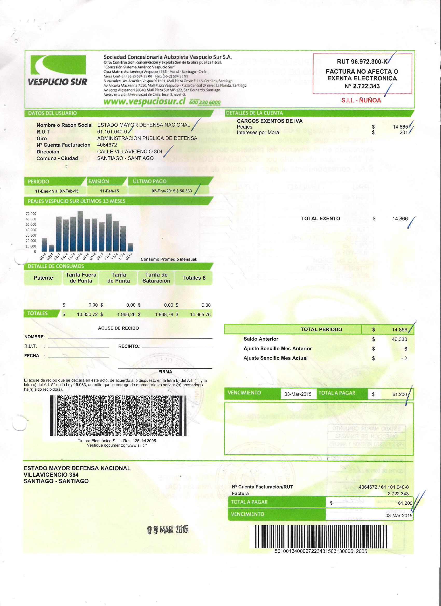Click the R.U.T. blank line field
Image resolution: width=441 pixels, height=606 pixels.
(x=78, y=347)
